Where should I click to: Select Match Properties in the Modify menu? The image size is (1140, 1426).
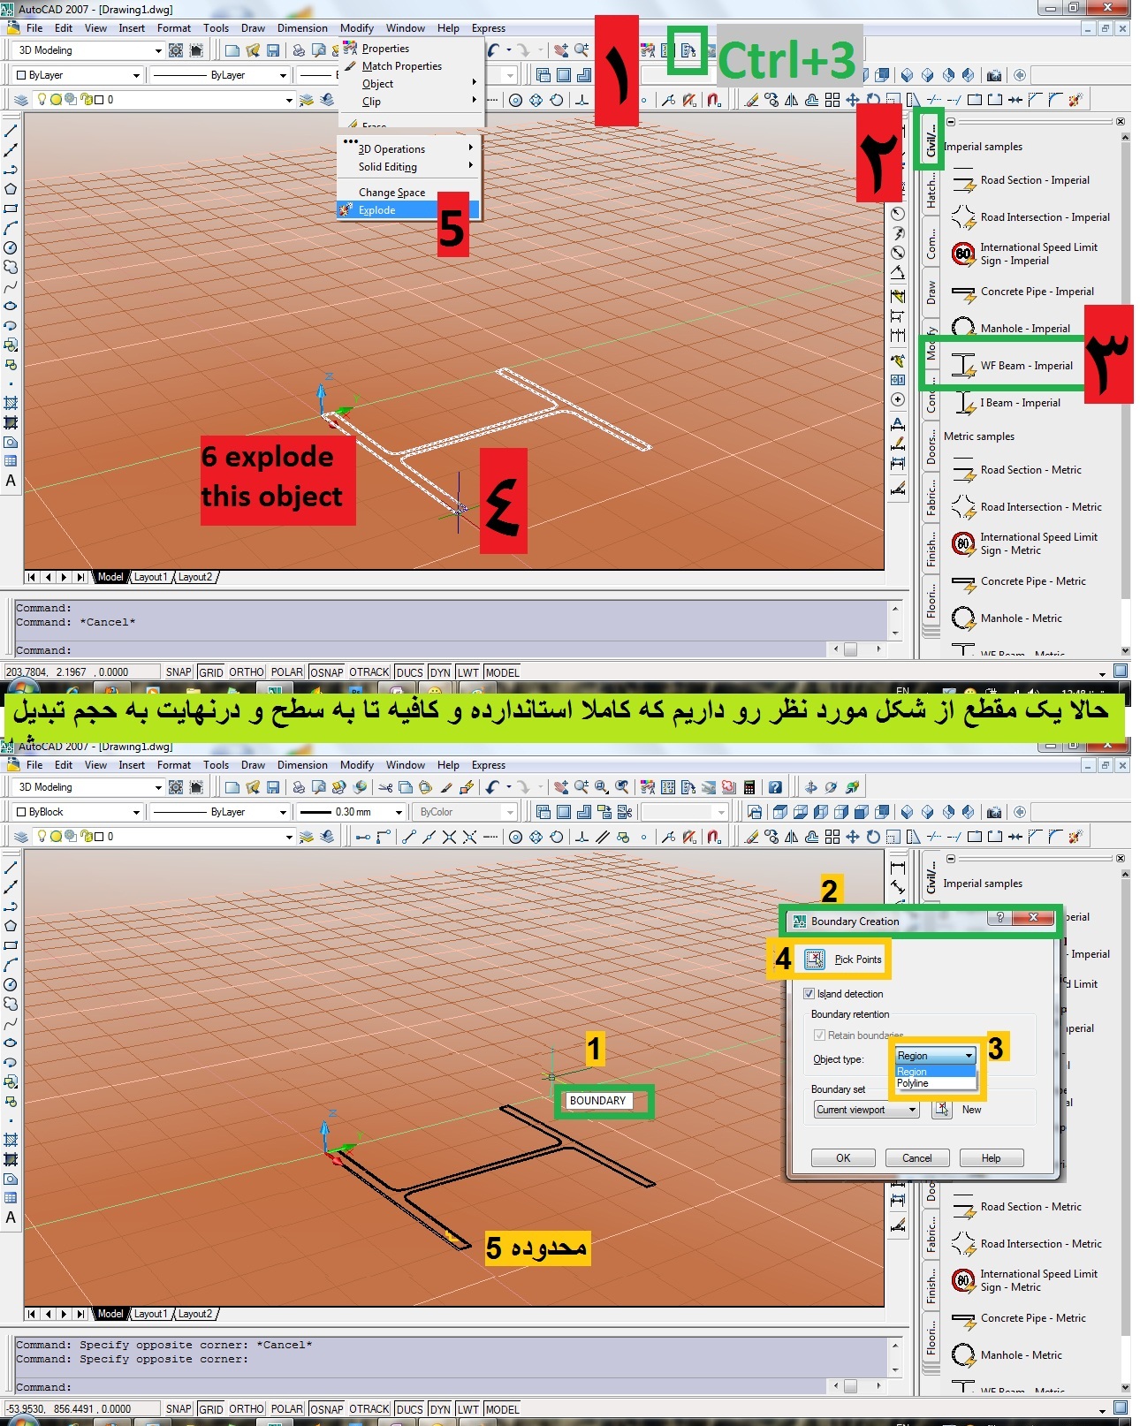[401, 66]
